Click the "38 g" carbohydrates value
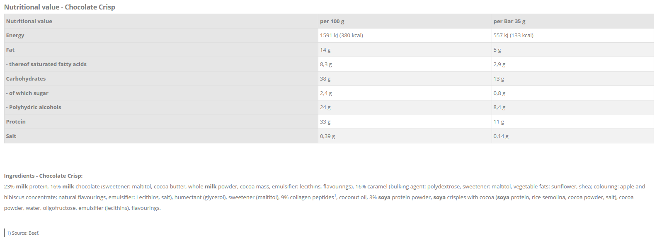Image resolution: width=657 pixels, height=238 pixels. click(x=325, y=79)
